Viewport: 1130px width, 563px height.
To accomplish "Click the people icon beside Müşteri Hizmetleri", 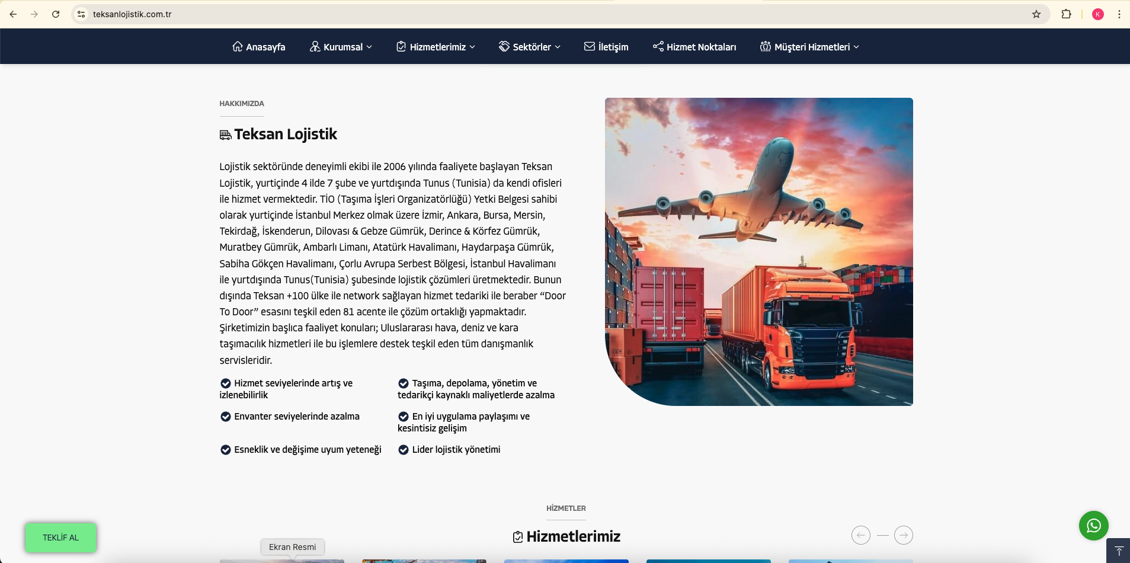I will pos(766,46).
